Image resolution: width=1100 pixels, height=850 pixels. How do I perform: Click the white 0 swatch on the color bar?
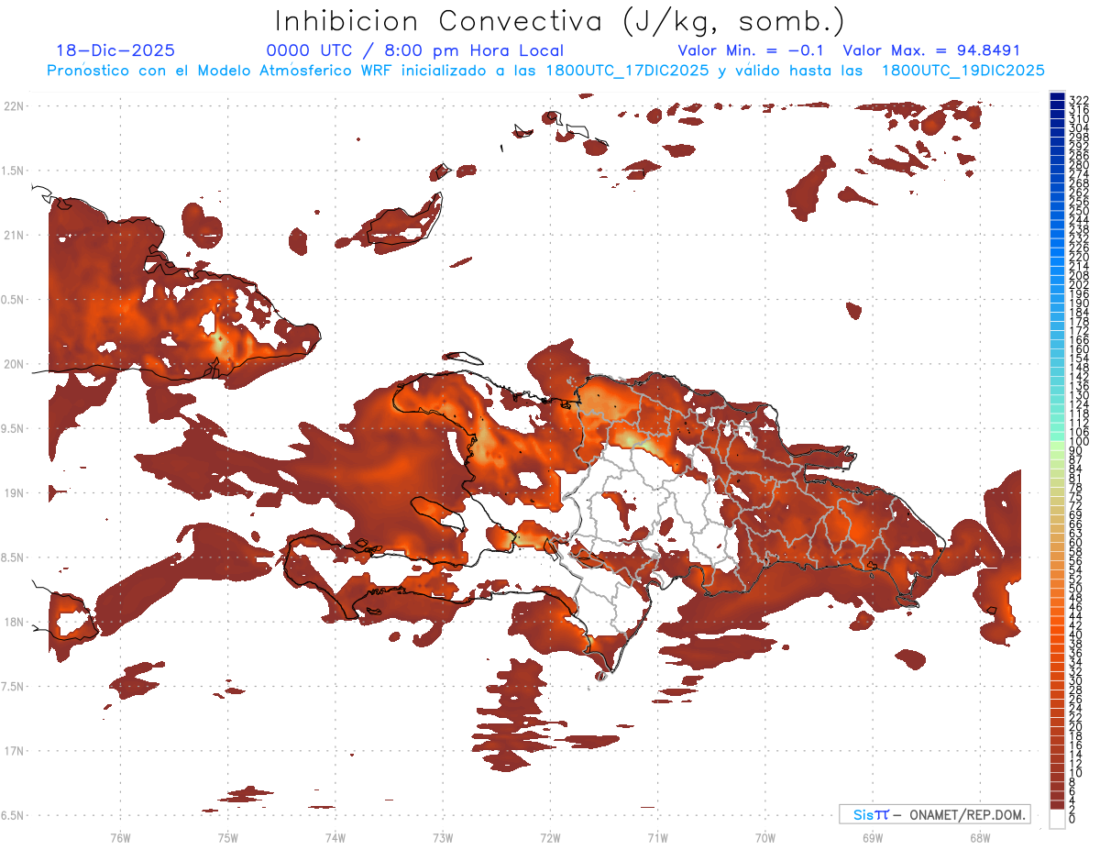1057,821
